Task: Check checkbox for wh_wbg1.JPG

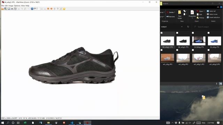Action: pos(193,50)
